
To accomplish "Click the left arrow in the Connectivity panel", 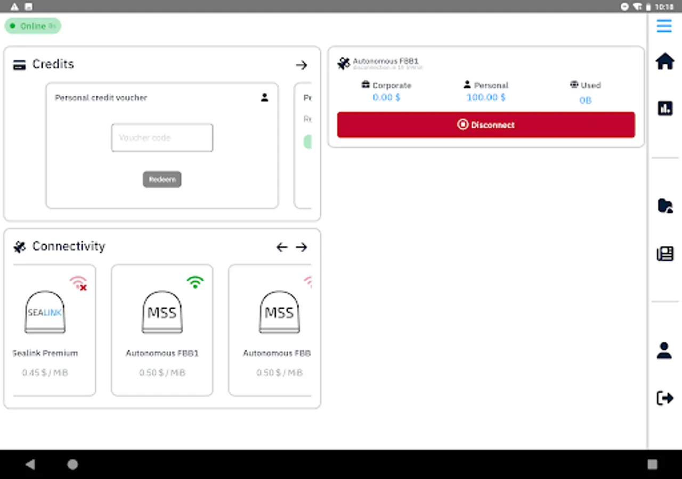I will tap(282, 247).
